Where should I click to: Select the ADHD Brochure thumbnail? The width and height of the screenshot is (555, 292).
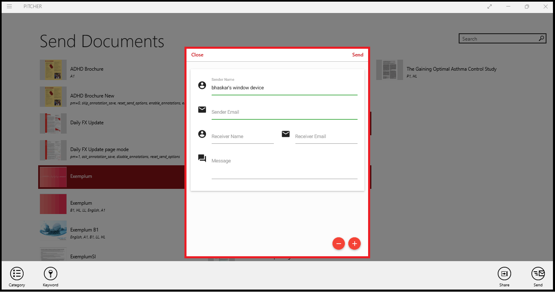53,70
